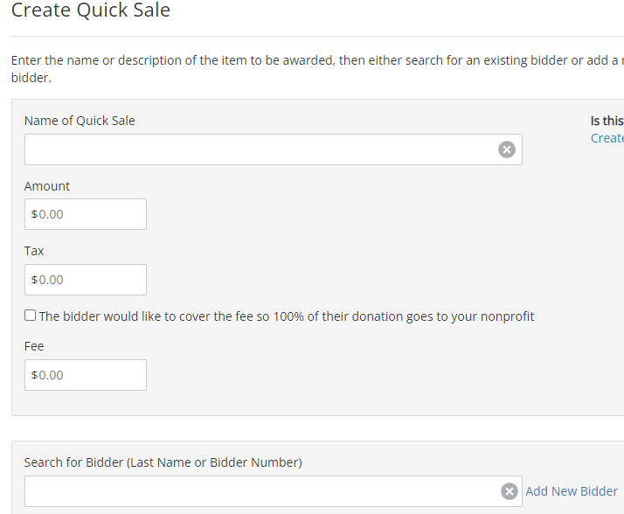Image resolution: width=624 pixels, height=514 pixels.
Task: Open the Add New Bidder link
Action: coord(572,491)
